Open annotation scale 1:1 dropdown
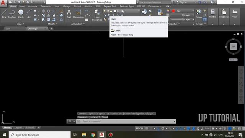 pyautogui.click(x=207, y=128)
